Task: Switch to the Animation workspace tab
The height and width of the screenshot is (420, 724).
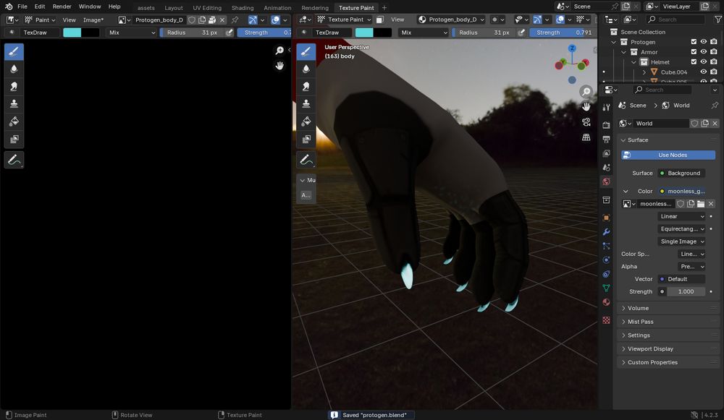Action: [277, 8]
